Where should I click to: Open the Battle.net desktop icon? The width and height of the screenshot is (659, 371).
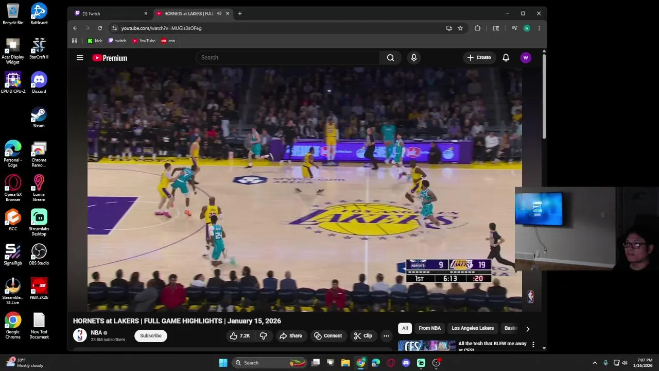39,14
